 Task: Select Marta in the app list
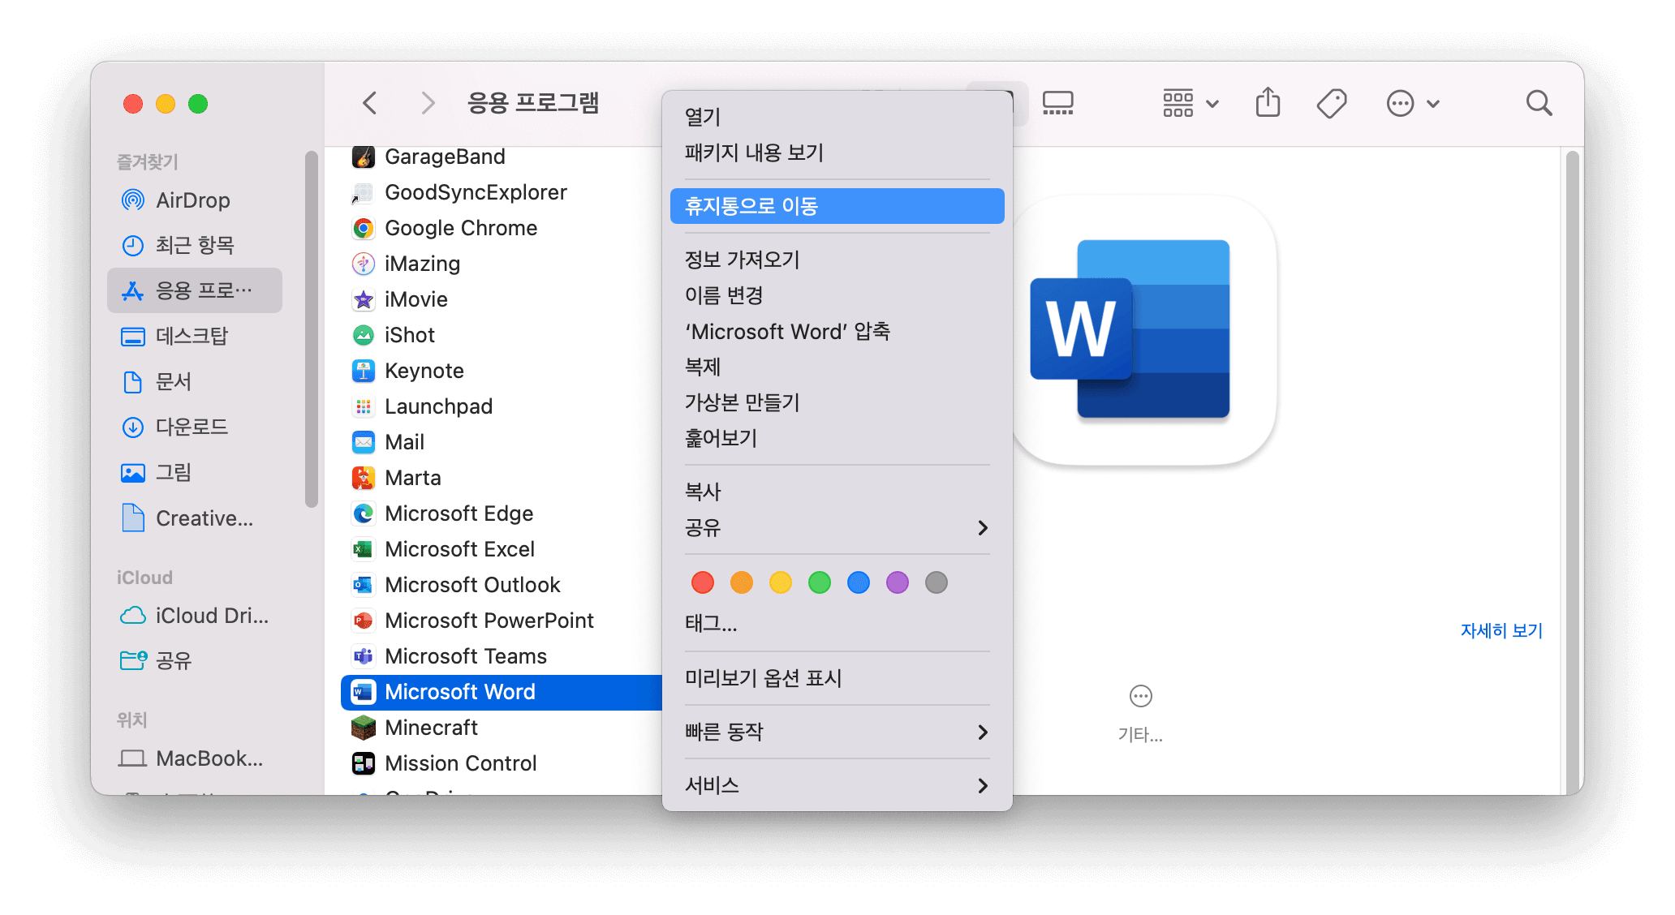[x=502, y=478]
